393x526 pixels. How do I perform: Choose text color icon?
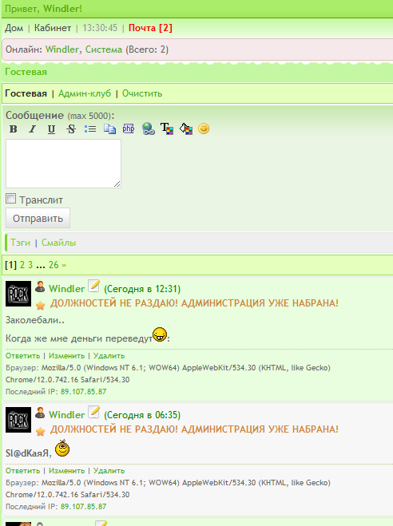tap(167, 129)
